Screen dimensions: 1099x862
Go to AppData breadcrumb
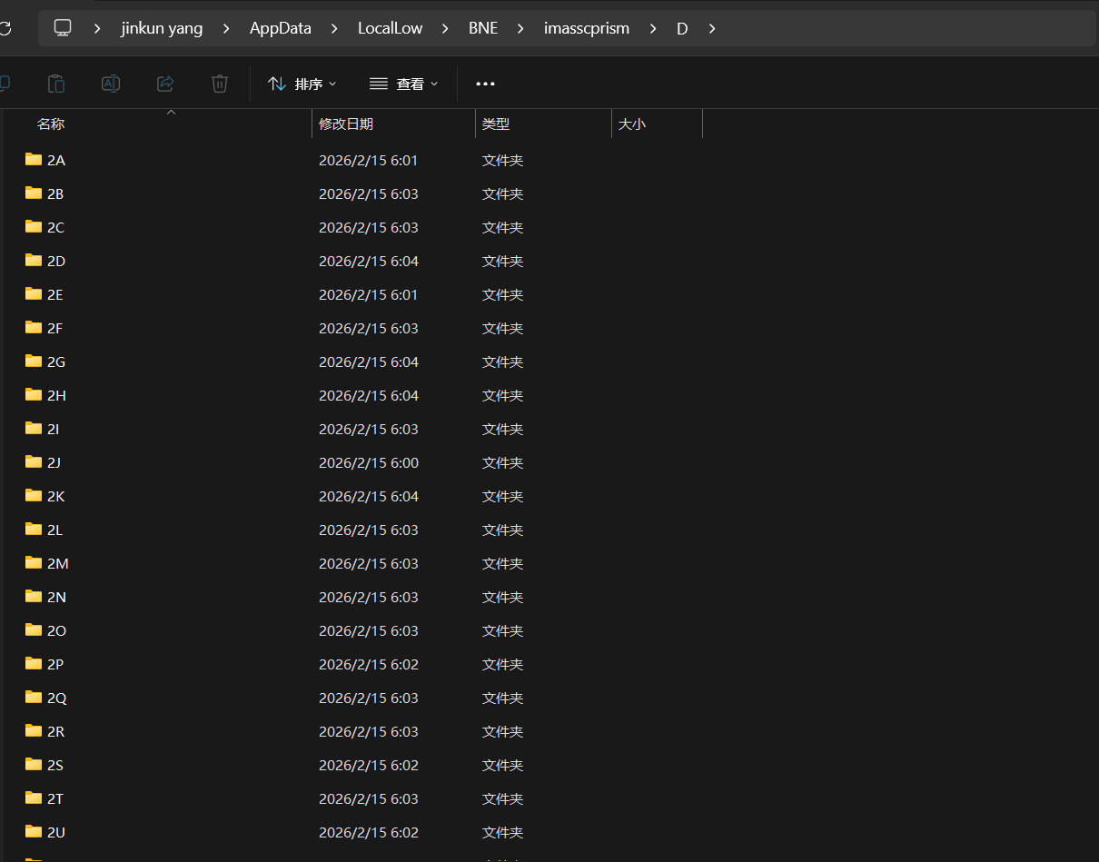[x=281, y=28]
